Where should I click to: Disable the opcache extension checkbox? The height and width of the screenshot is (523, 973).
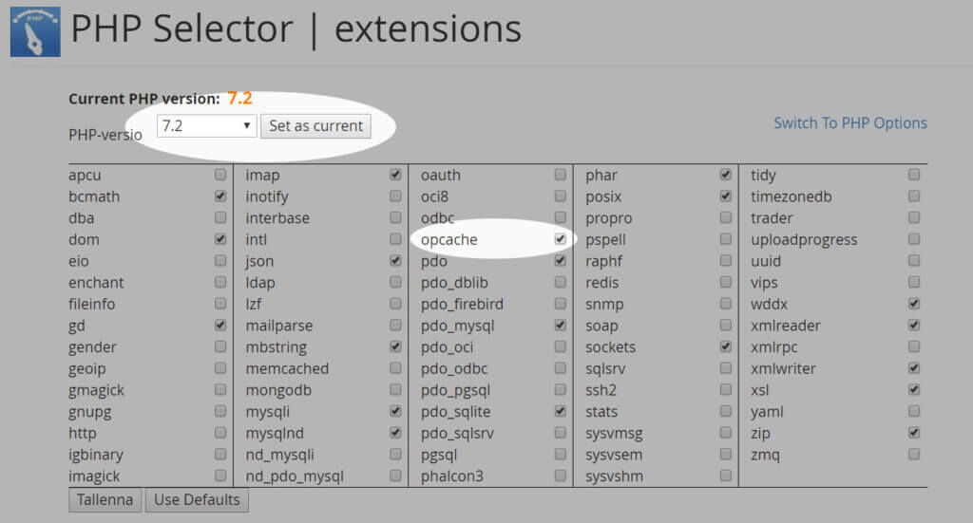560,239
